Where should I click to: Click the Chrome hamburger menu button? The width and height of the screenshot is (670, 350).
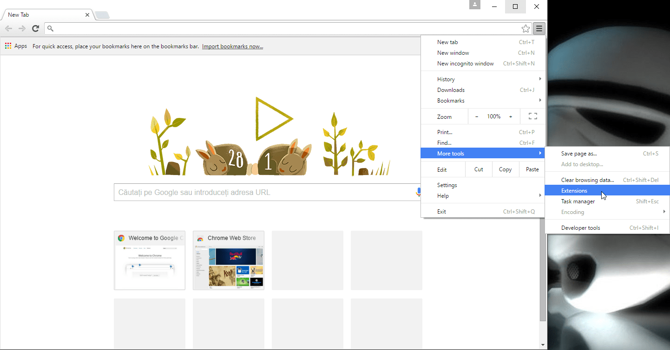click(539, 29)
